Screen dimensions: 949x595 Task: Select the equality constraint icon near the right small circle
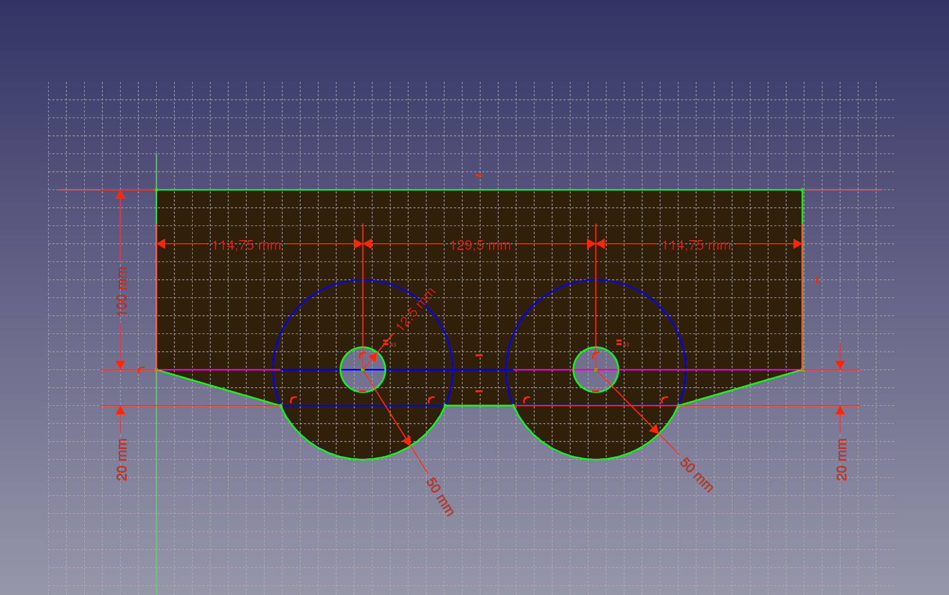[619, 343]
